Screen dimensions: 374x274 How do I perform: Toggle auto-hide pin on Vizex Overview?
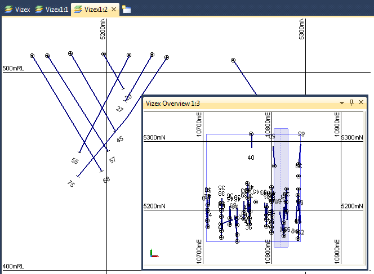pos(351,103)
